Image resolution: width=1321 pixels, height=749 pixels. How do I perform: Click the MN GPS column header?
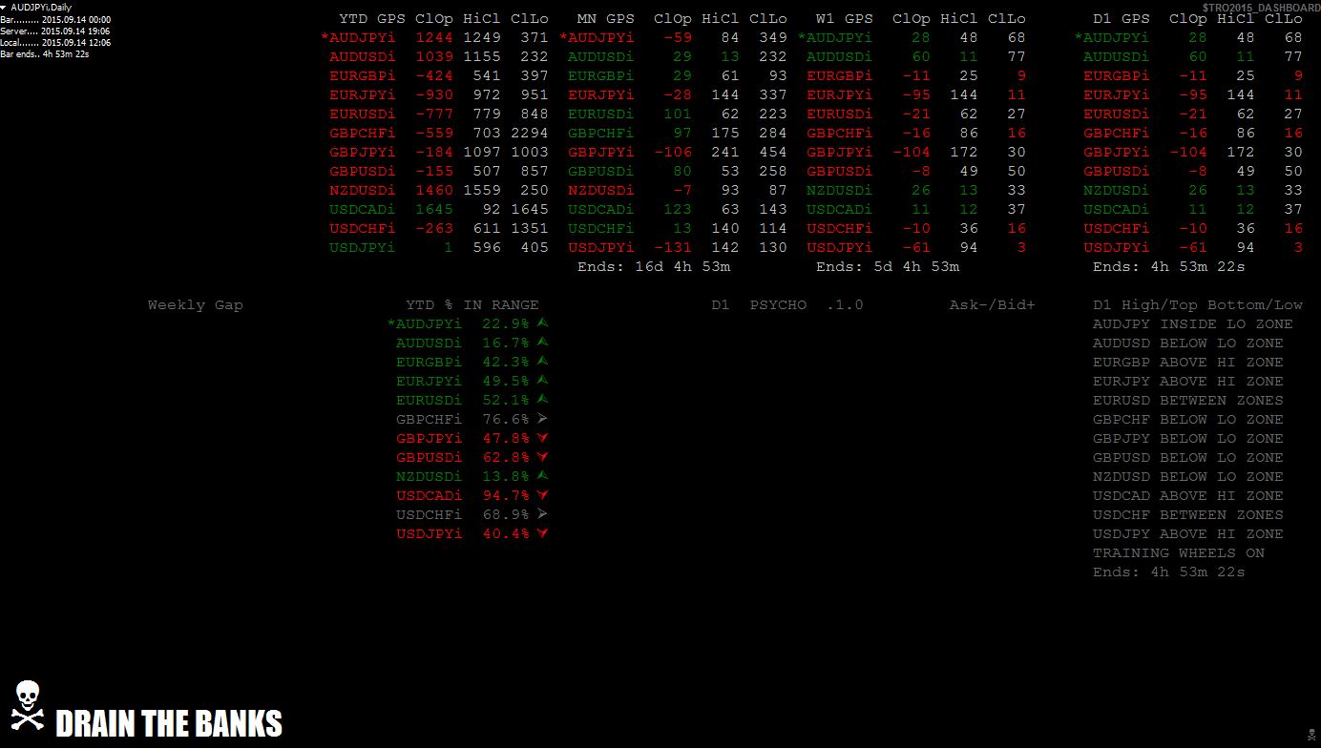(606, 18)
